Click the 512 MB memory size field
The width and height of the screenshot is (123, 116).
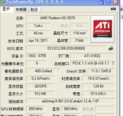(x=40, y=94)
